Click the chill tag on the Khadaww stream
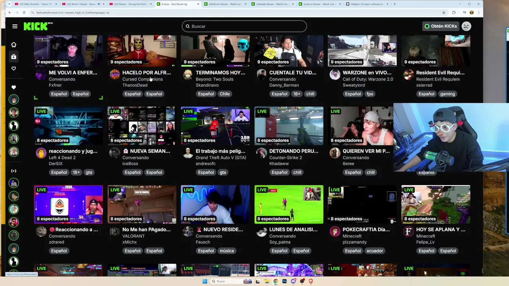This screenshot has height=286, width=509. point(297,172)
